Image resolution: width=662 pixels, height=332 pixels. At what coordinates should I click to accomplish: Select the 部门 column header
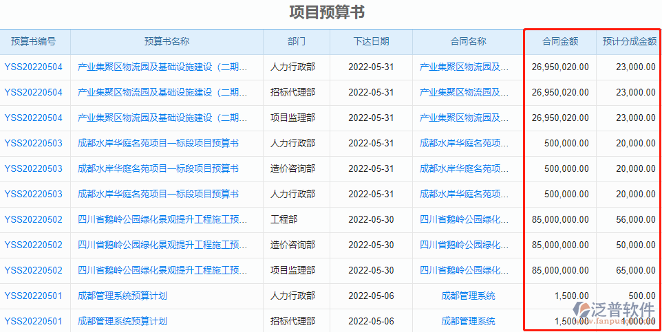click(x=296, y=41)
